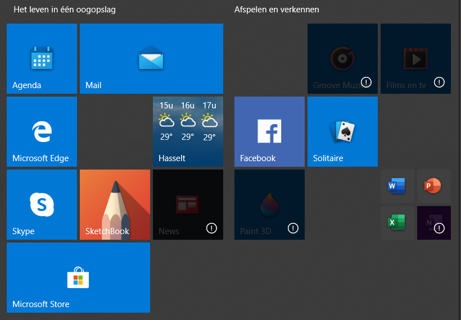Launch the Facebook tile
Image resolution: width=461 pixels, height=320 pixels.
coord(270,131)
